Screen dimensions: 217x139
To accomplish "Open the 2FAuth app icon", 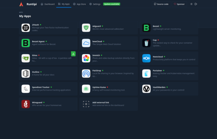I will 26,28.
